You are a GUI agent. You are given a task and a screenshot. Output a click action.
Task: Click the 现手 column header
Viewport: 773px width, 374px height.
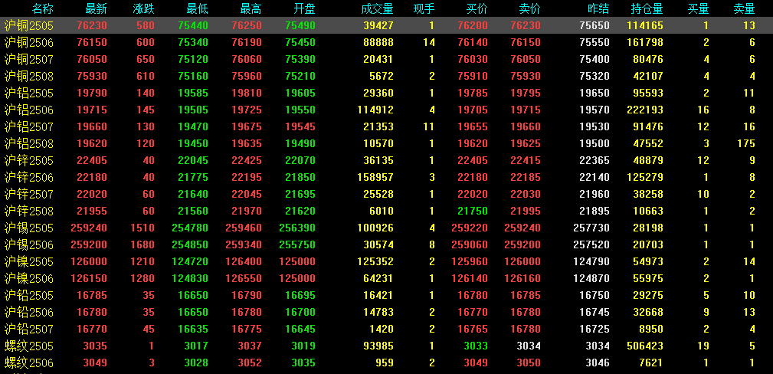pos(424,8)
